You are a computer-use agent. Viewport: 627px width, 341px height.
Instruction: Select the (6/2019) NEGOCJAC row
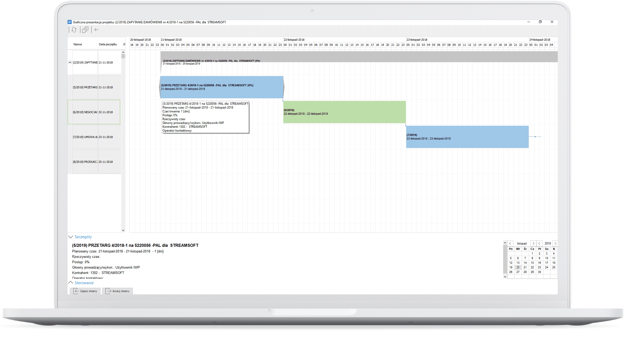tap(94, 112)
